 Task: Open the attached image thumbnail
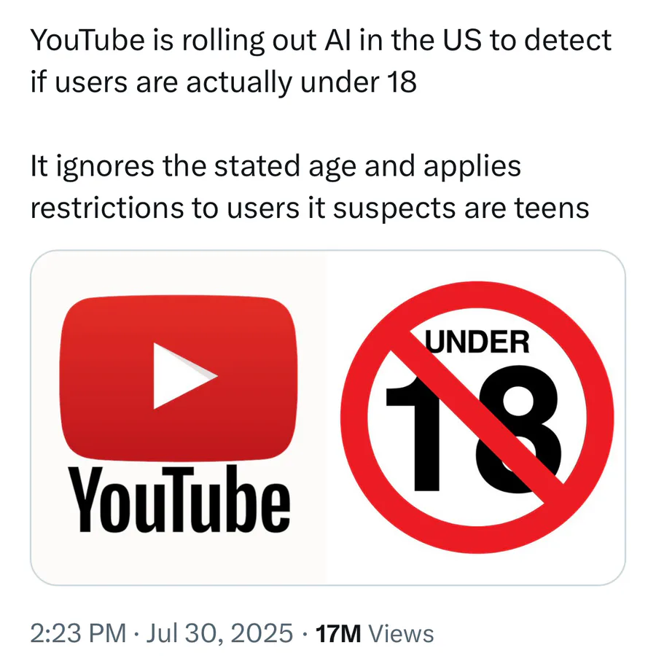point(328,418)
